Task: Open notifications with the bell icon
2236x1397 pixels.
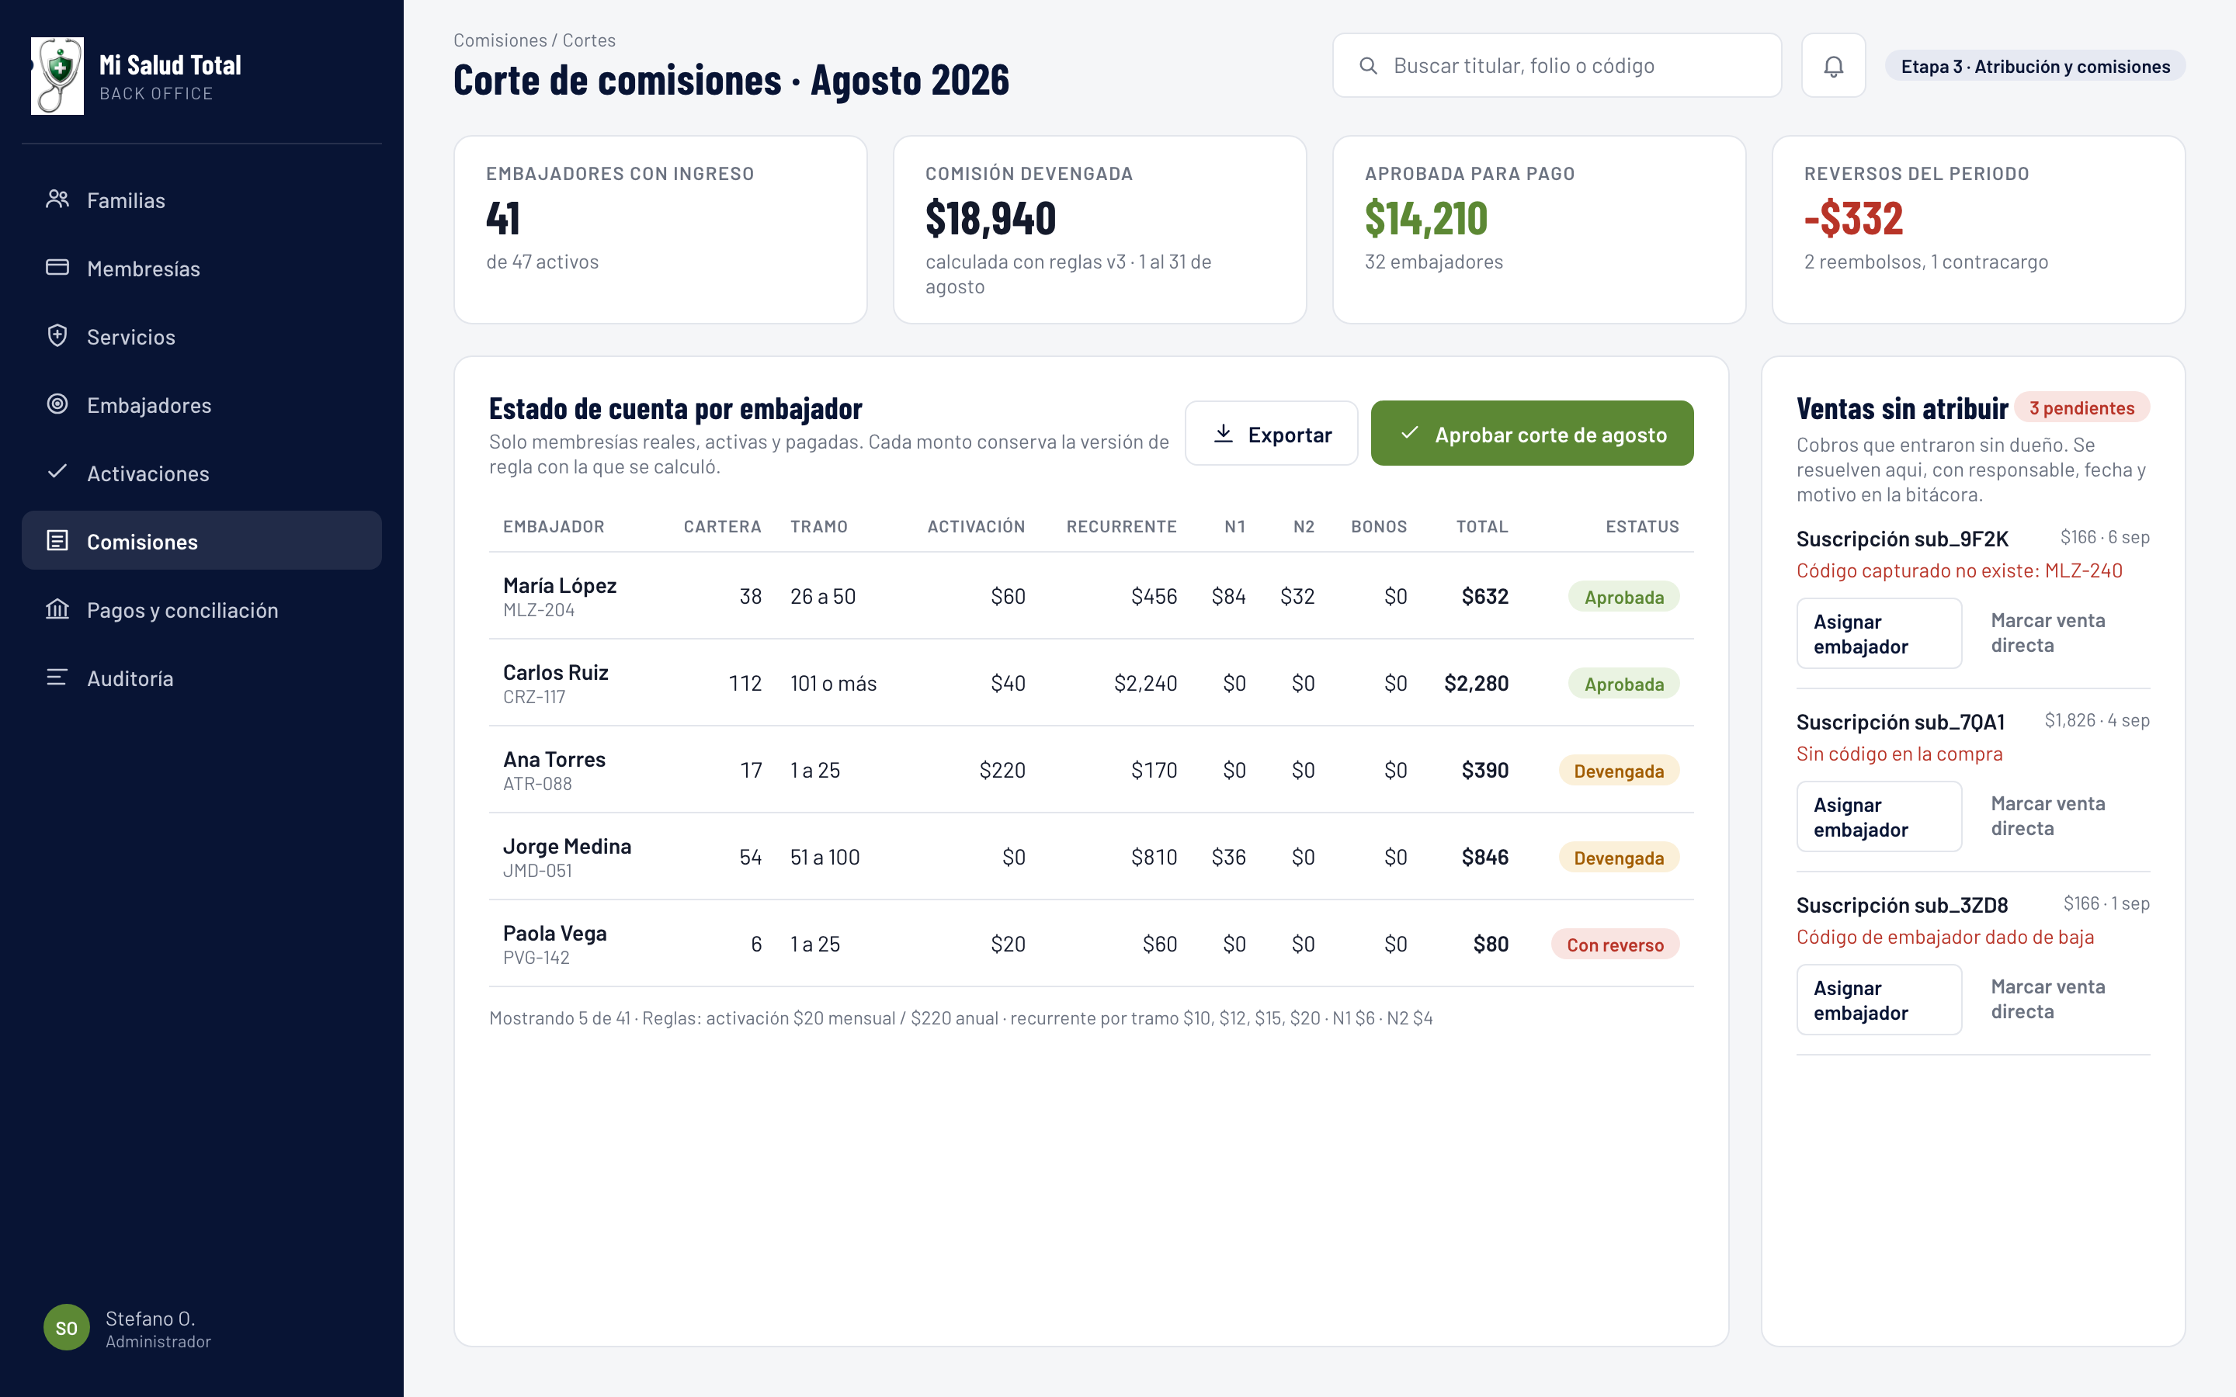Action: tap(1833, 66)
